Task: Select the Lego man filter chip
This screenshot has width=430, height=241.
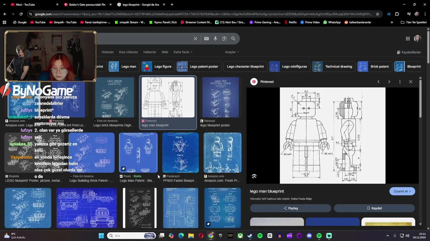Action: click(124, 67)
